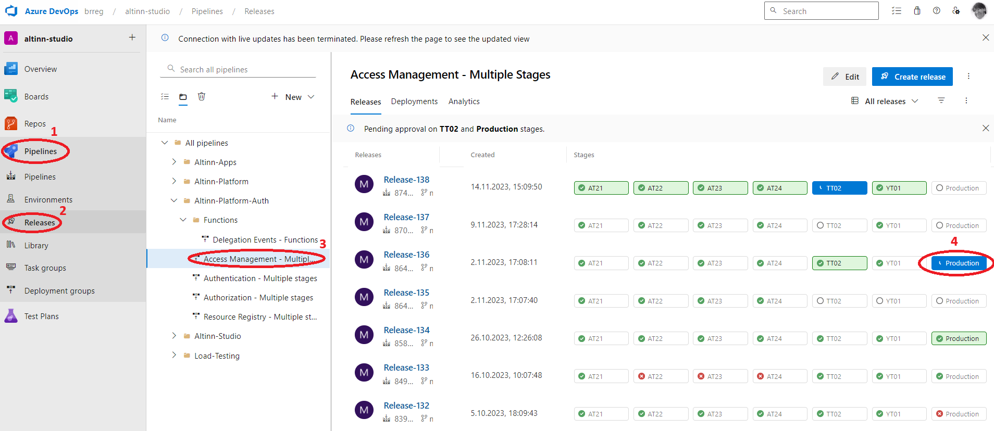The height and width of the screenshot is (431, 994).
Task: Select Authentication - Multiple stages pipeline
Action: [260, 278]
